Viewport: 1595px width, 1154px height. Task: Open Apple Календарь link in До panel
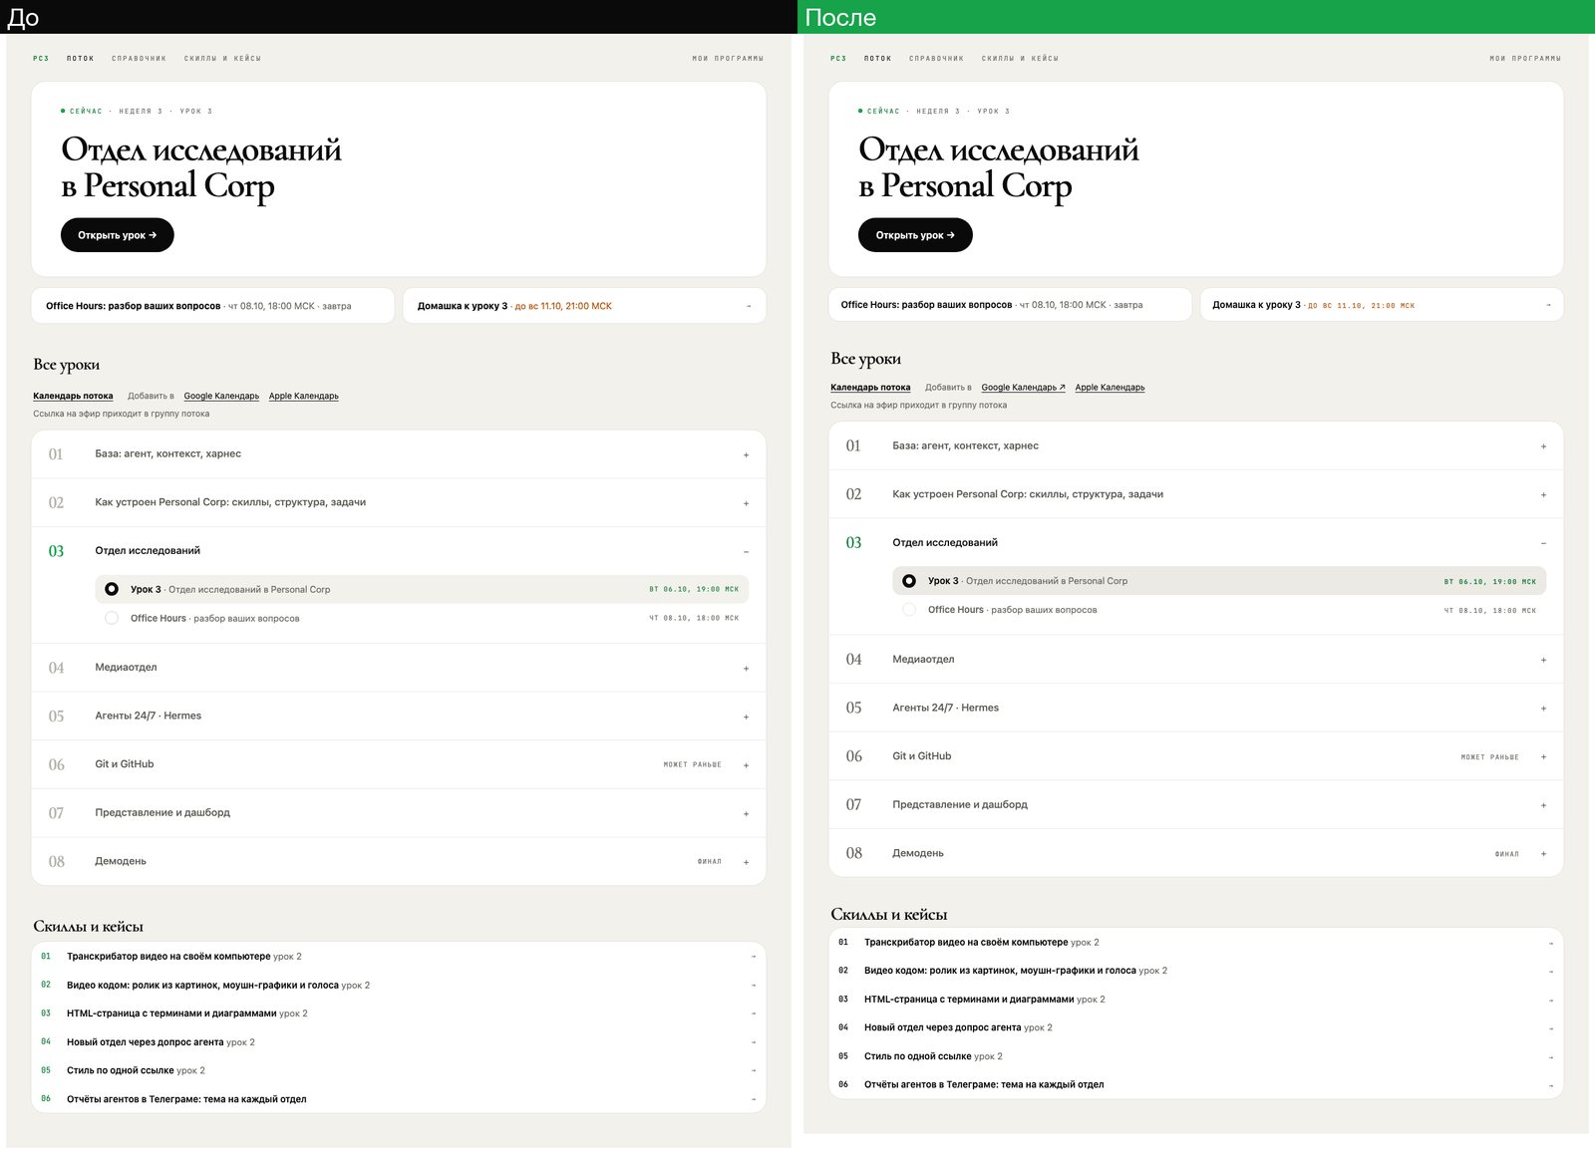point(303,396)
